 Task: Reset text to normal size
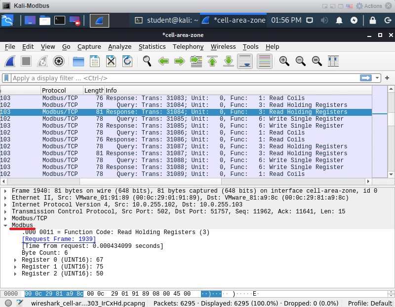(316, 61)
